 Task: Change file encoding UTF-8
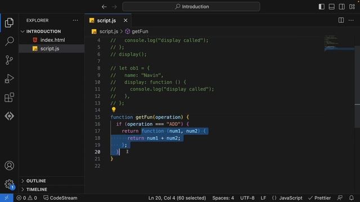point(247,198)
